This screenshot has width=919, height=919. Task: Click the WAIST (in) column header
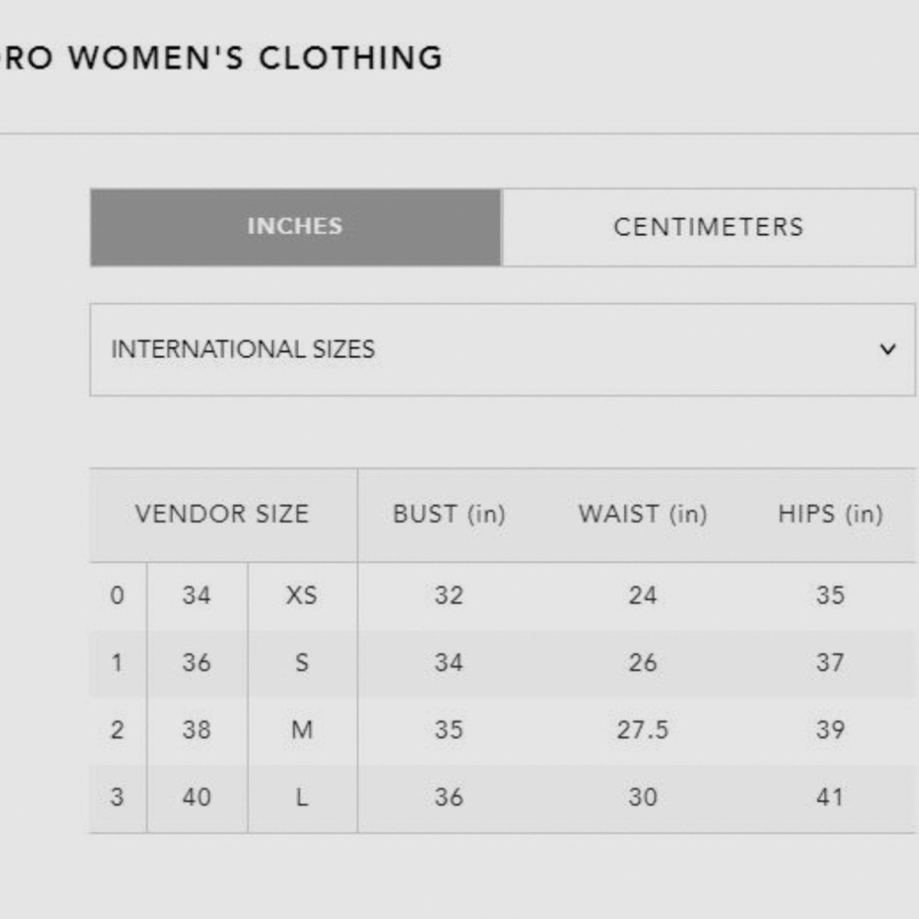click(x=643, y=514)
